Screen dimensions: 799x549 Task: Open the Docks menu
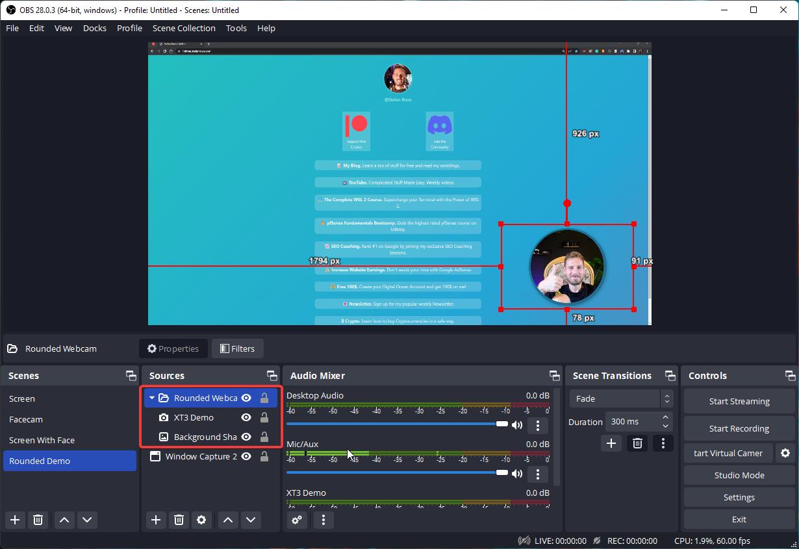click(x=94, y=28)
